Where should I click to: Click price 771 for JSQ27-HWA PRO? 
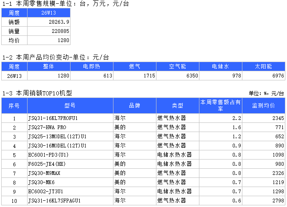pyautogui.click(x=279, y=127)
